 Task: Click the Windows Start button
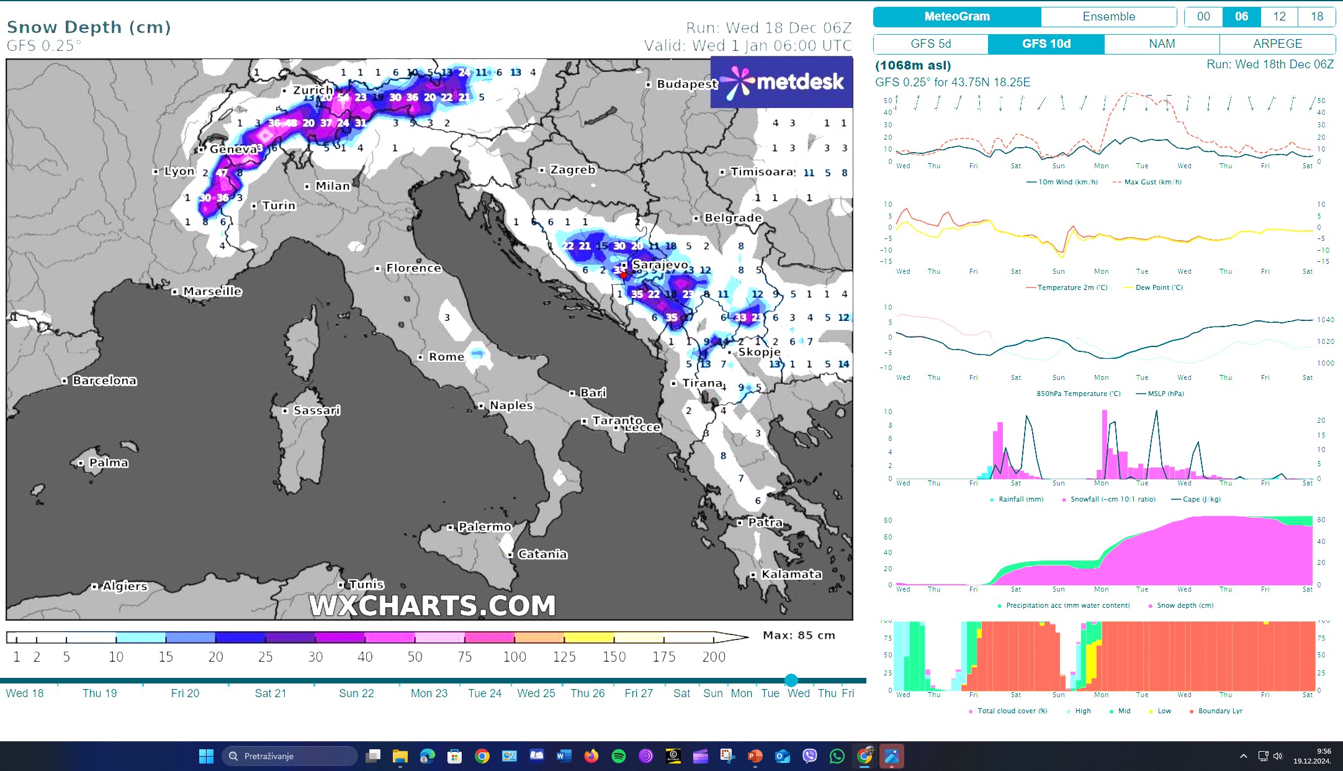tap(206, 756)
